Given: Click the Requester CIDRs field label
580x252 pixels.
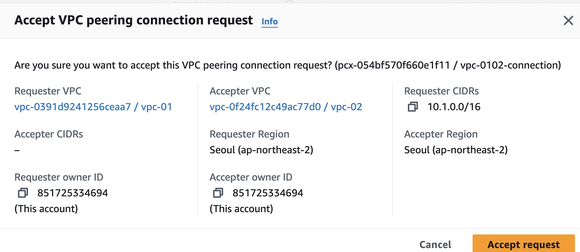Looking at the screenshot, I should (x=441, y=91).
